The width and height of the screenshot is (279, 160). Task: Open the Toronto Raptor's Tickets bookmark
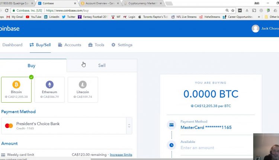153,17
